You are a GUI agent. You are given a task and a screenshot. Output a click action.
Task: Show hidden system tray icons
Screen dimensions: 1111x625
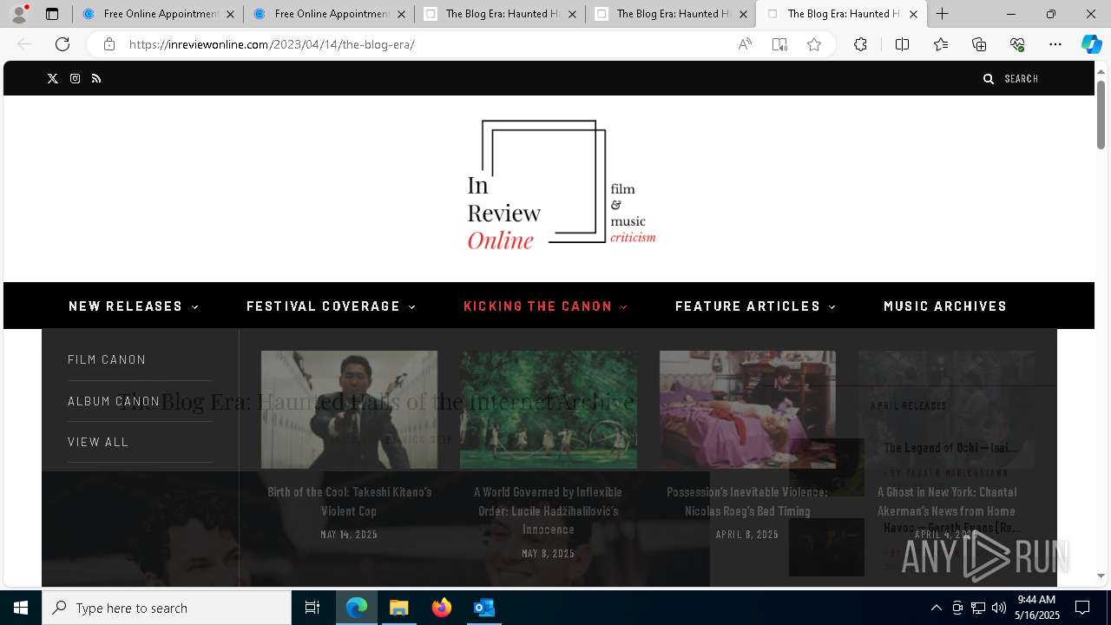(936, 608)
